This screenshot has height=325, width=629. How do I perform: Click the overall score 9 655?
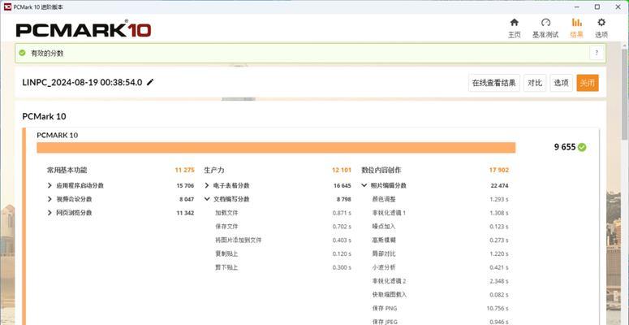565,147
